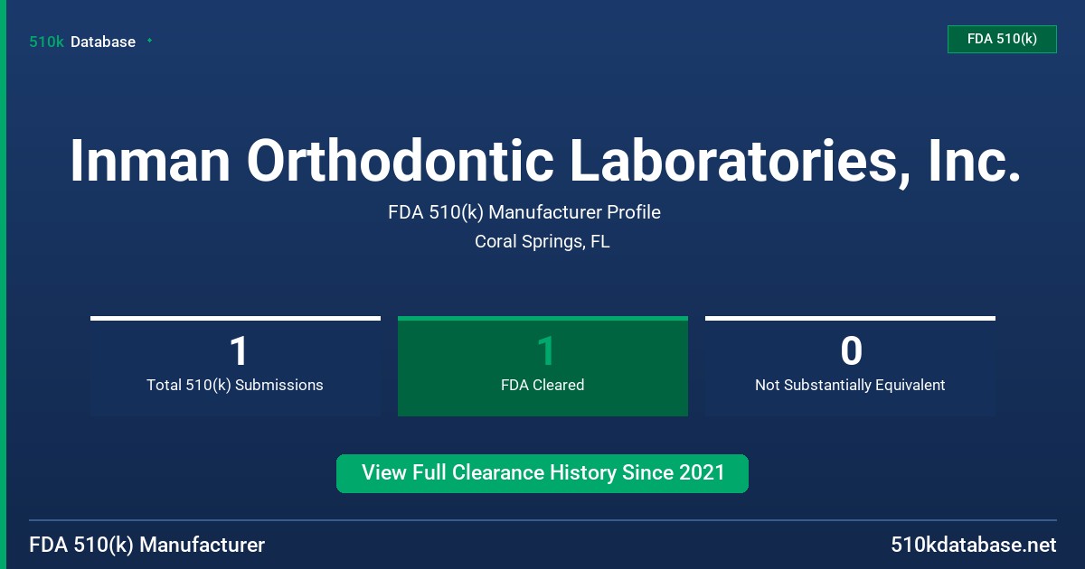Click View Full Clearance History Since 2021
The image size is (1085, 569).
542,473
